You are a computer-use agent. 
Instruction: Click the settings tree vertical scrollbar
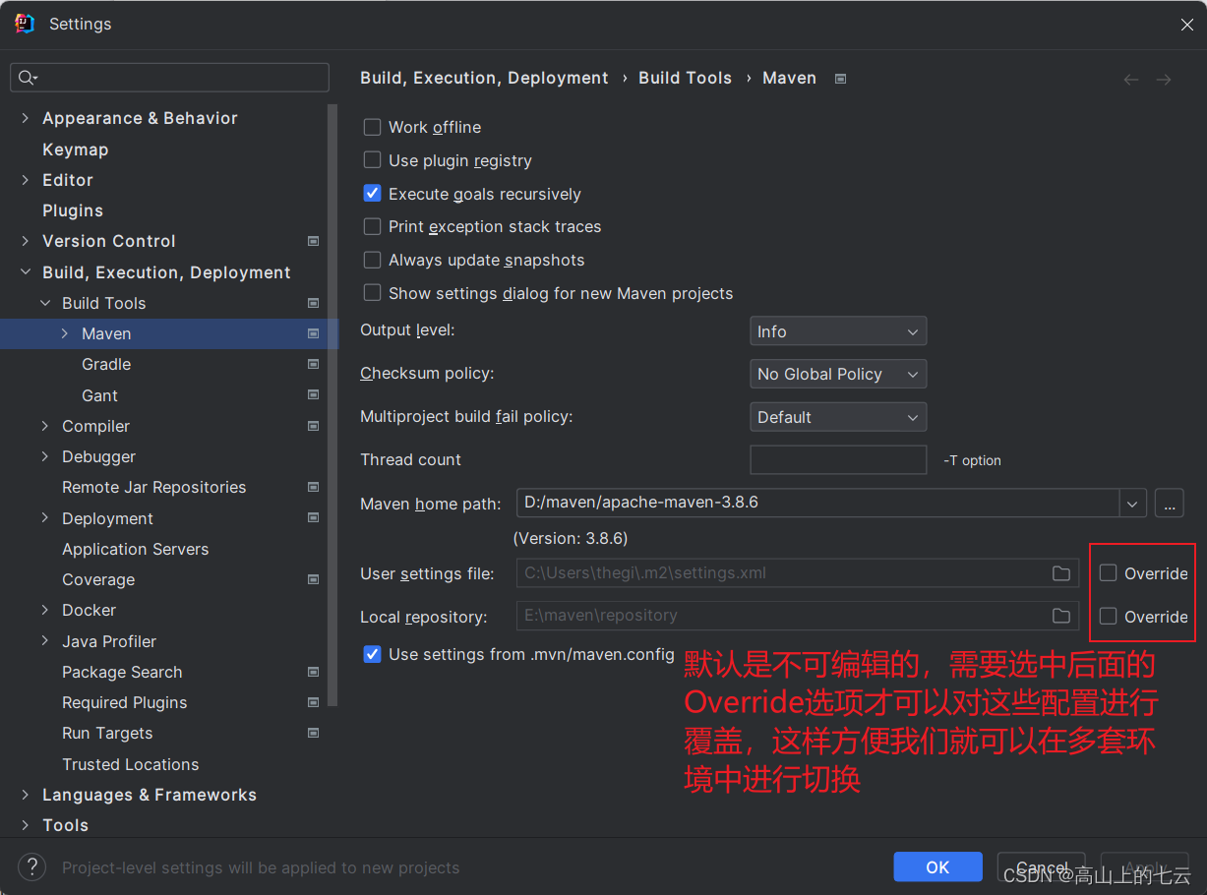pos(332,405)
